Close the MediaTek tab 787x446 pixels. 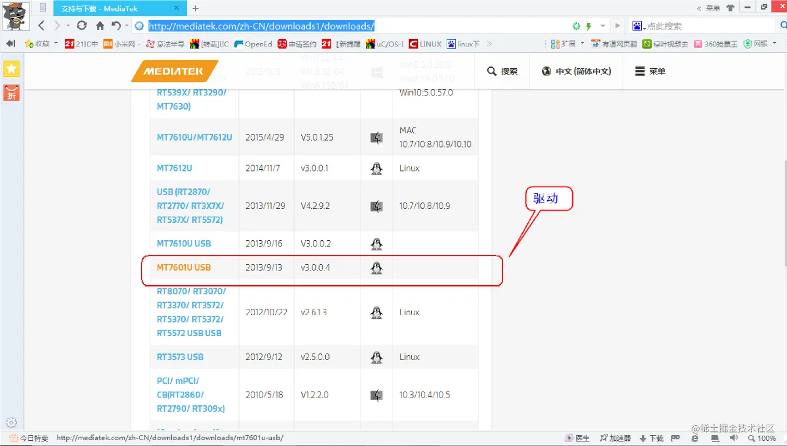(176, 8)
